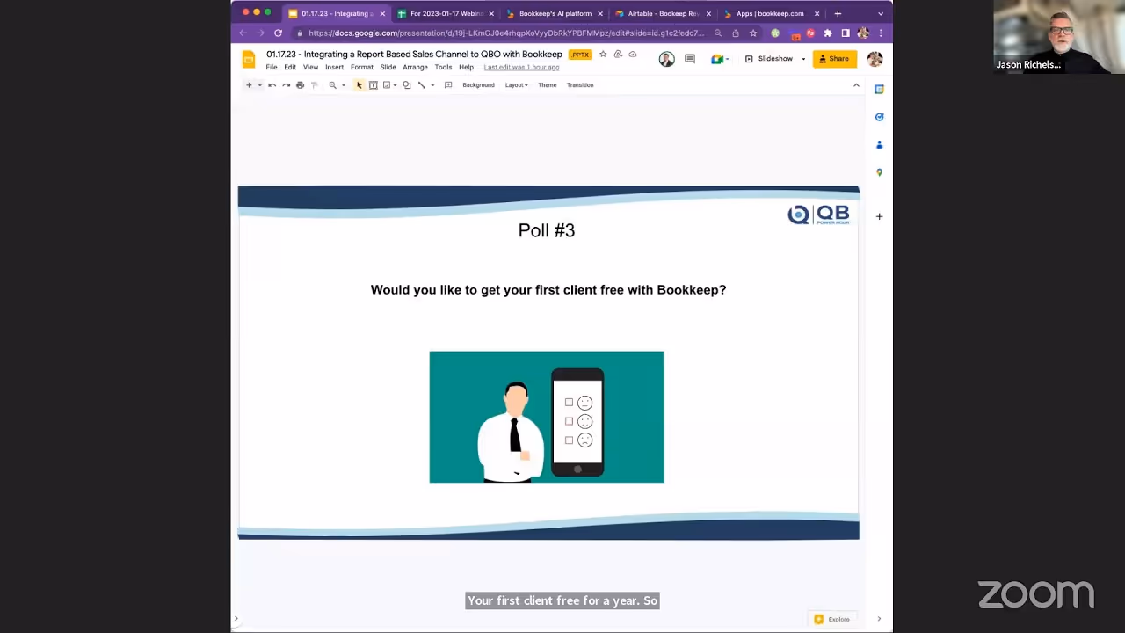Open the Calendar side panel icon
Screen dimensions: 1125x633
click(879, 90)
